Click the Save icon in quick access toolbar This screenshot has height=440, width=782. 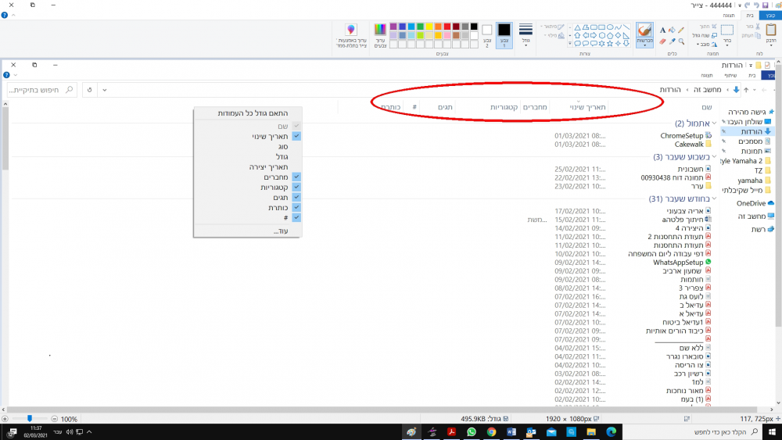click(765, 5)
